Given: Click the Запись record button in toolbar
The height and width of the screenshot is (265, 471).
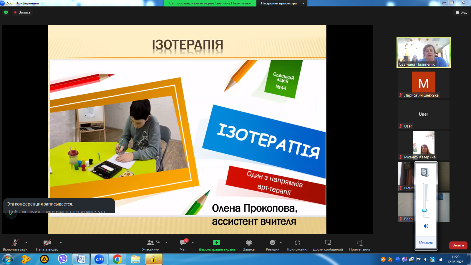Looking at the screenshot, I should pos(249,245).
